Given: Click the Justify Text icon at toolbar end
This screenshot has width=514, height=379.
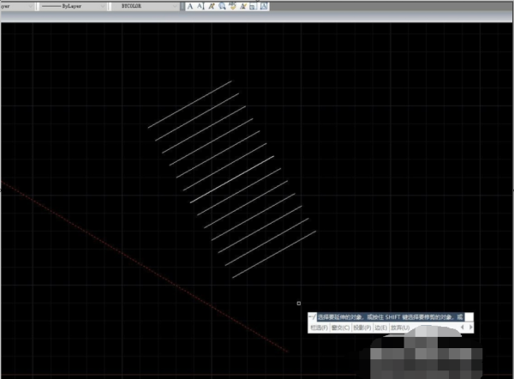Looking at the screenshot, I should 264,6.
